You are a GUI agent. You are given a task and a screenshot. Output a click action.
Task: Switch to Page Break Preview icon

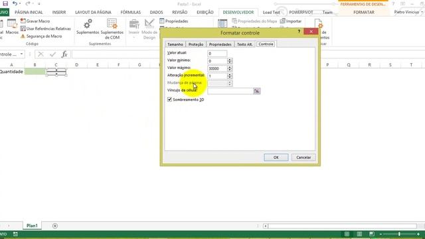pyautogui.click(x=372, y=234)
